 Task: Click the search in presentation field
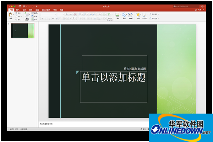(186, 6)
